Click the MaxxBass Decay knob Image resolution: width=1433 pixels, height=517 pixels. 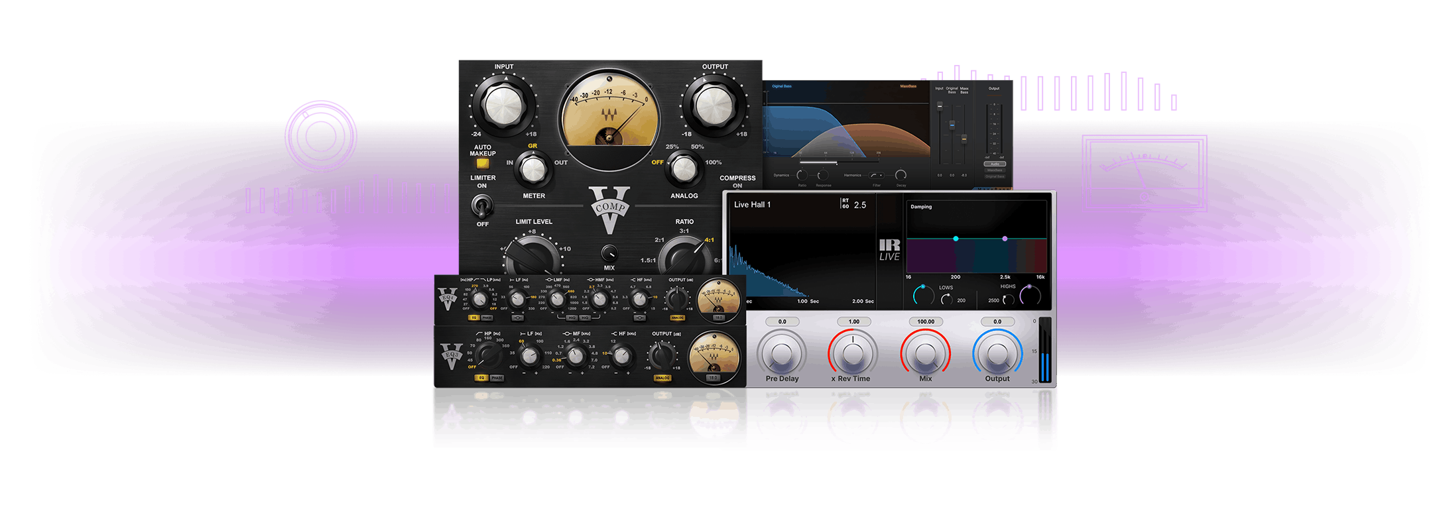coord(901,175)
